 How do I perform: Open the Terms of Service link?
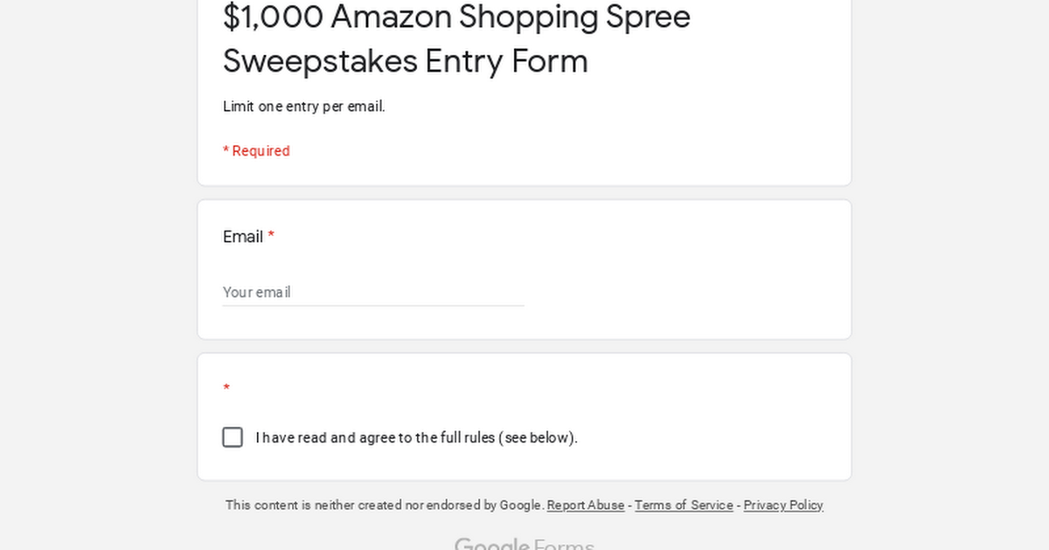(x=684, y=505)
